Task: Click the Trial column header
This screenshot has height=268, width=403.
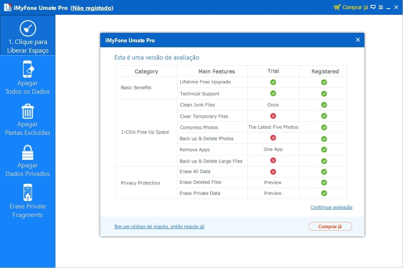Action: pos(273,71)
